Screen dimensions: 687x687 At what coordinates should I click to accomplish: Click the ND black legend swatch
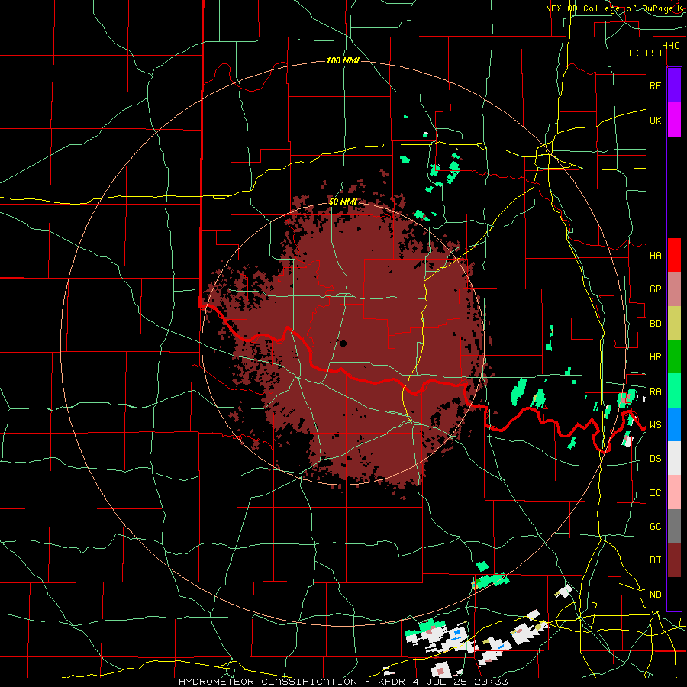pos(674,594)
